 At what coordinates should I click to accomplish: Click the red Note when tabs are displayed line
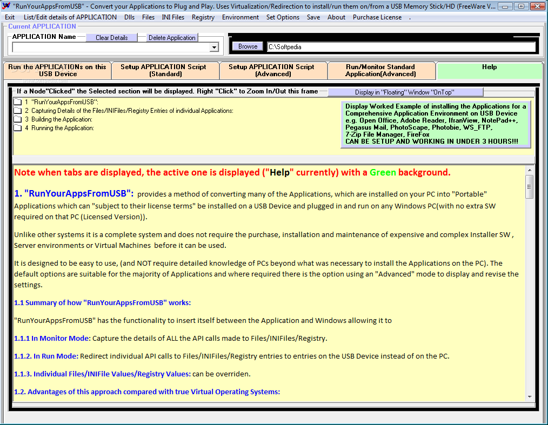coord(232,172)
